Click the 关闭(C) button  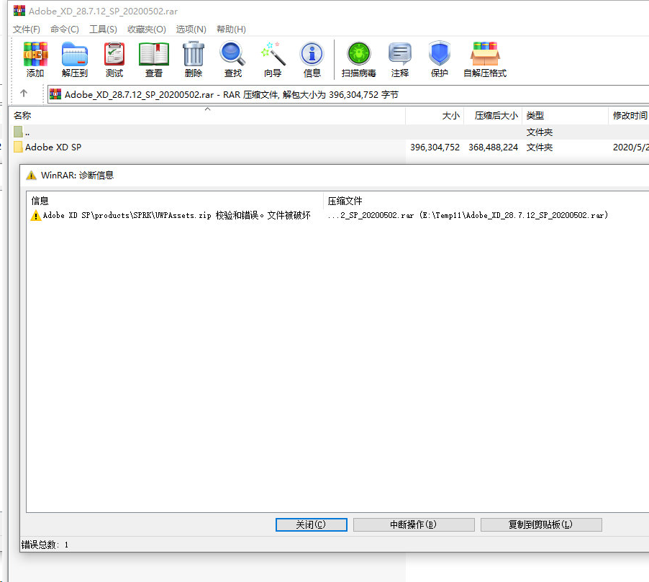(312, 525)
